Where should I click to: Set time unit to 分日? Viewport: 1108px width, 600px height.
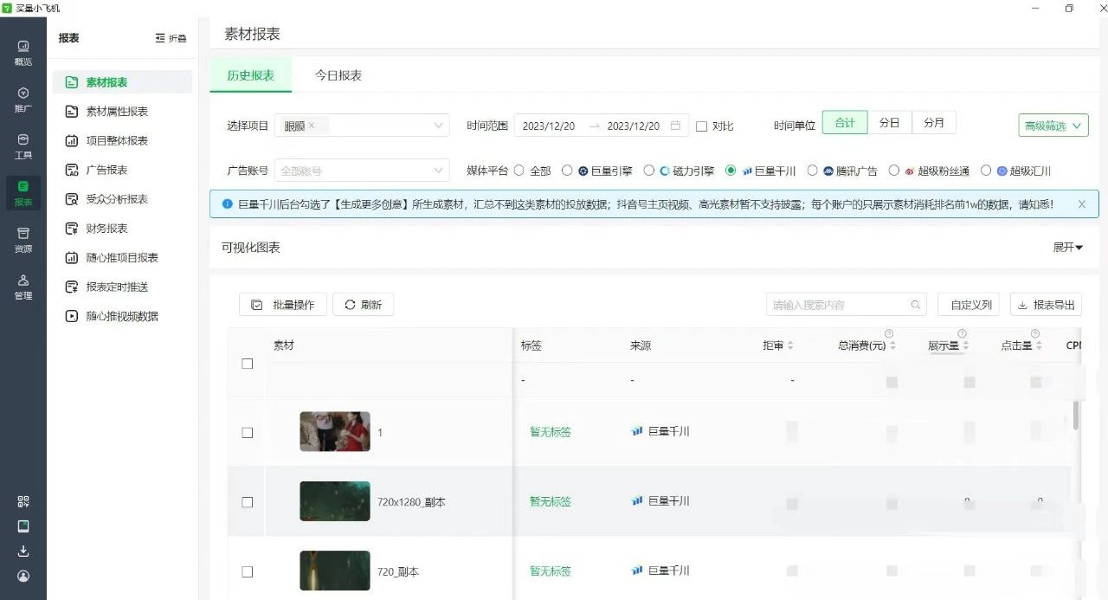(x=890, y=123)
